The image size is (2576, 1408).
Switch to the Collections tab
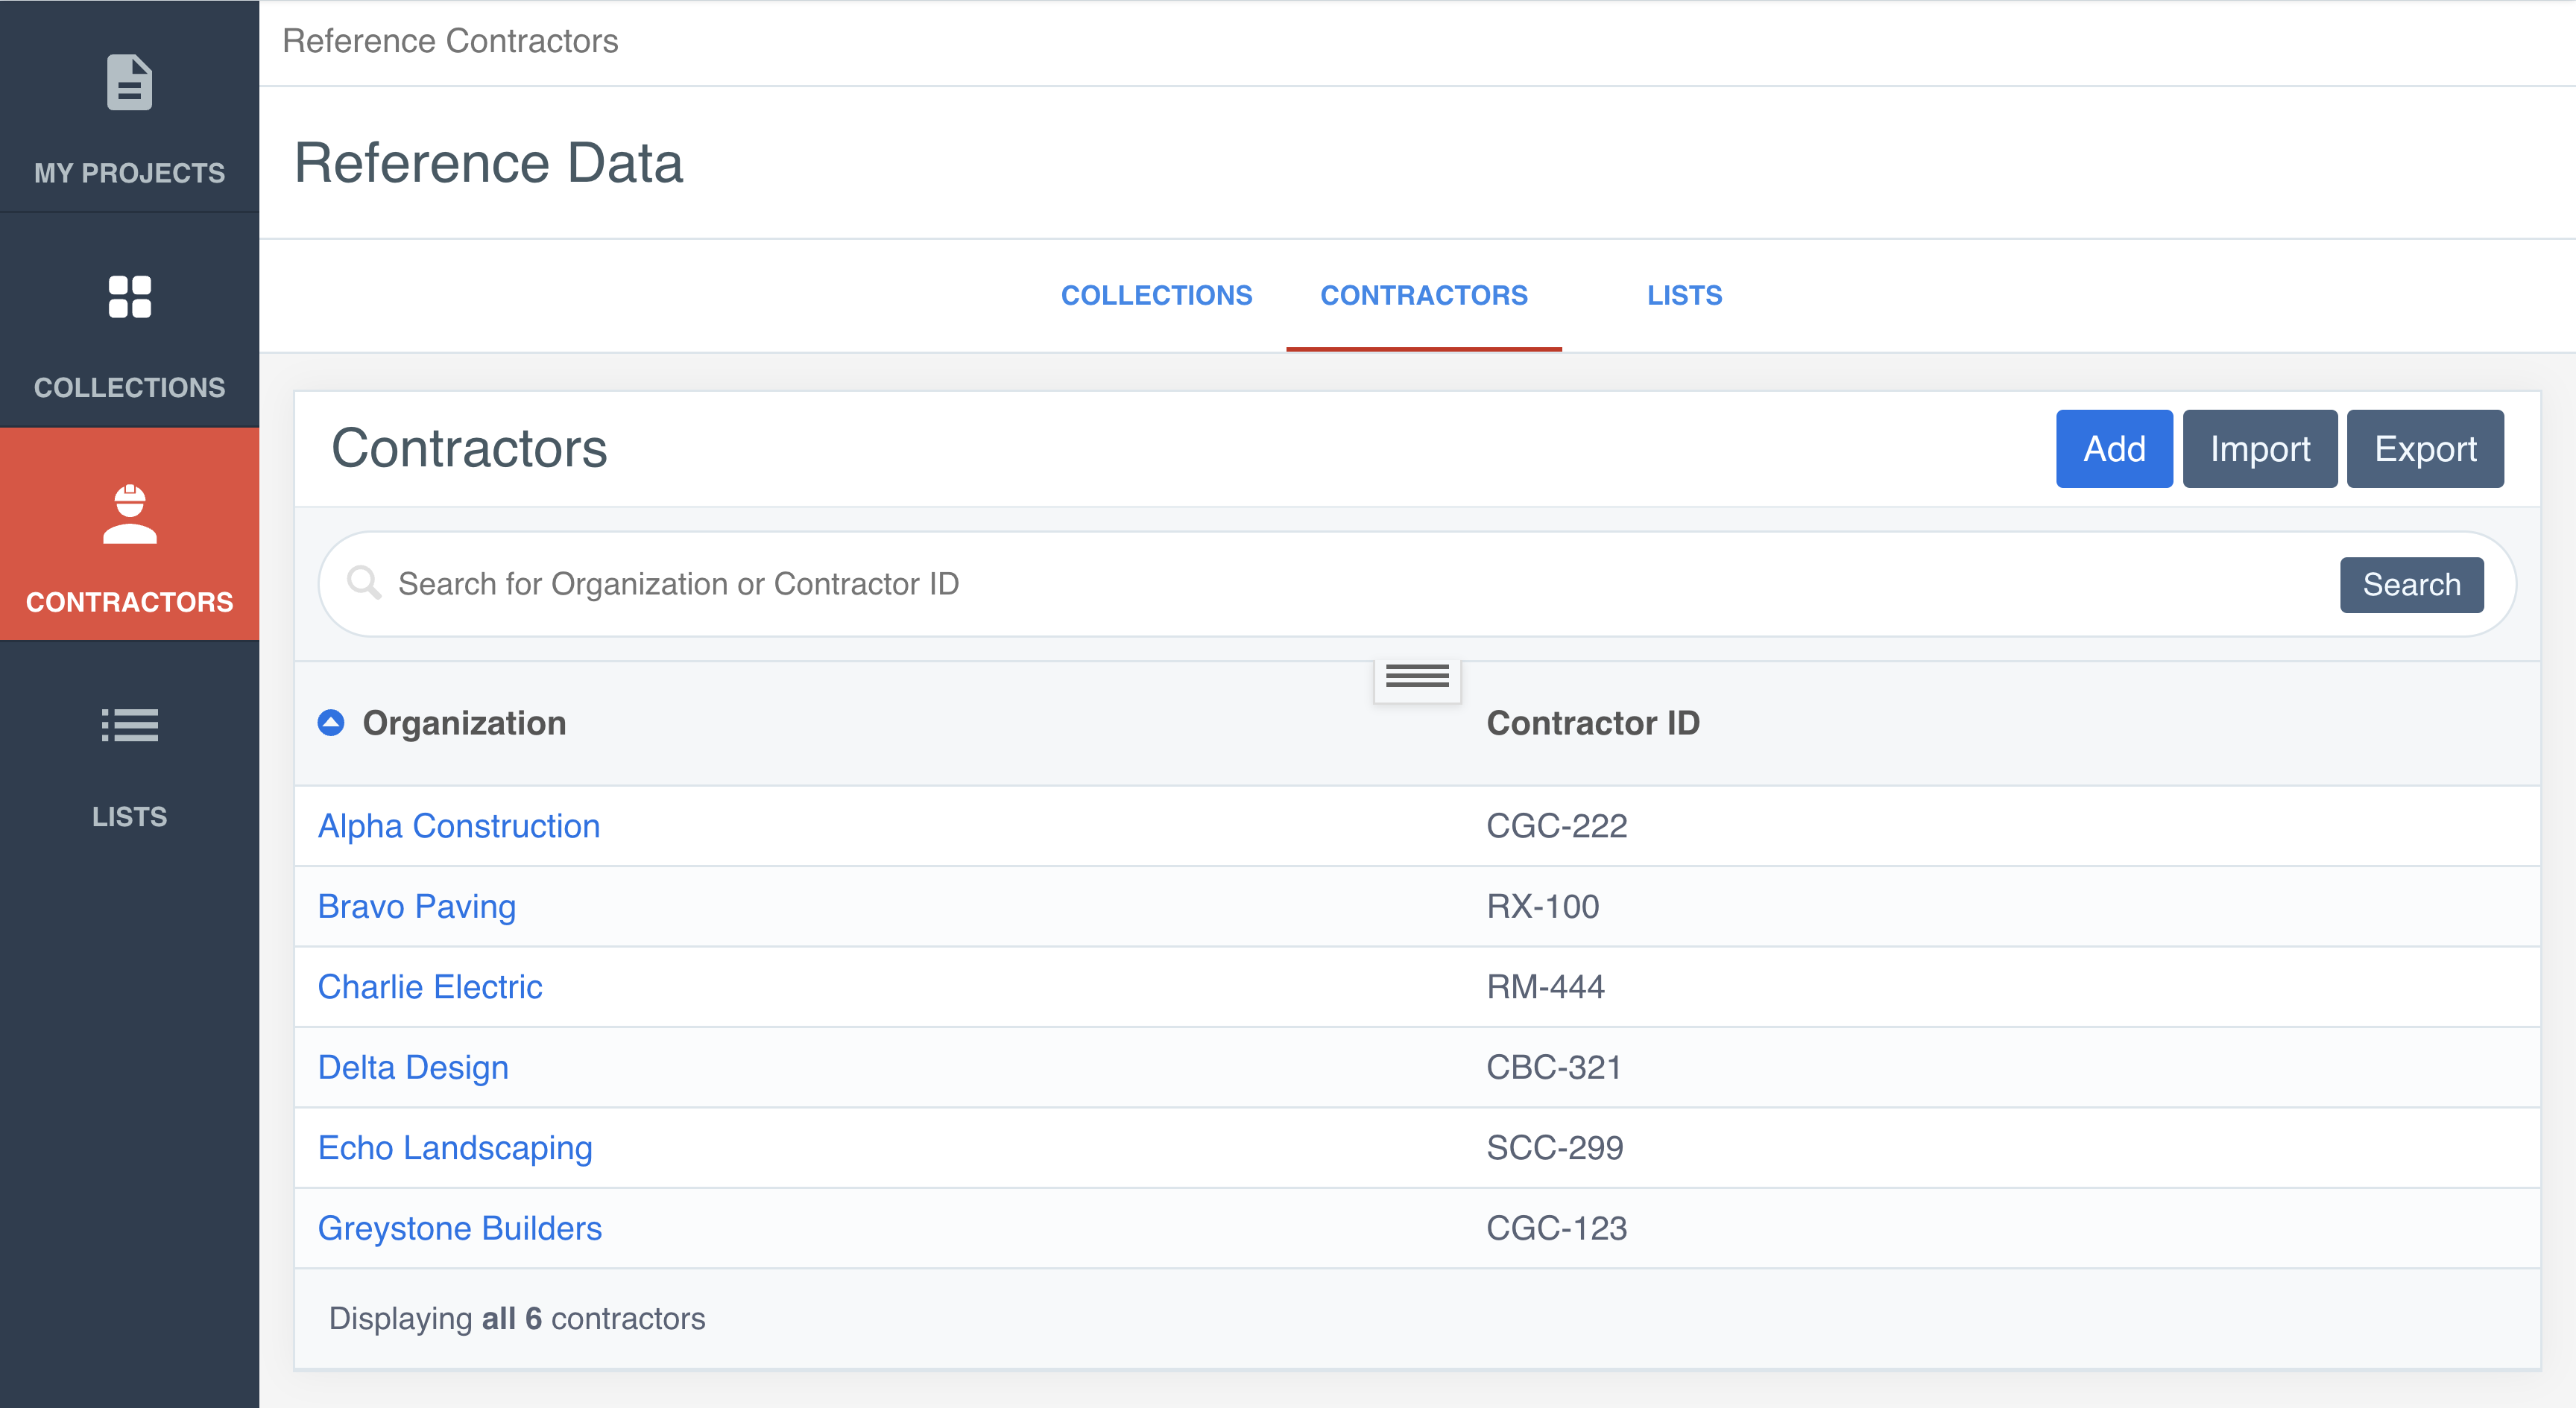pyautogui.click(x=1156, y=296)
